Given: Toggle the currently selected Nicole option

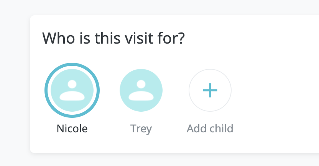Looking at the screenshot, I should tap(72, 90).
